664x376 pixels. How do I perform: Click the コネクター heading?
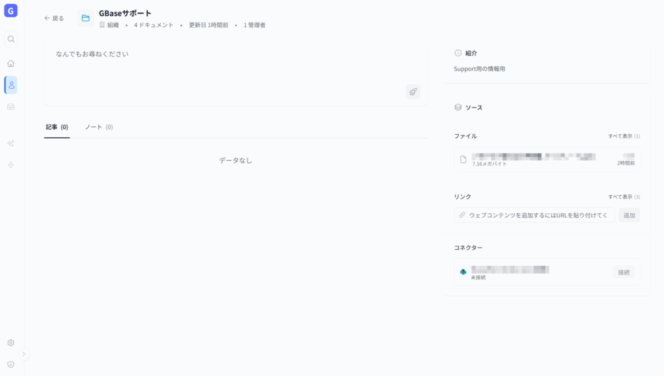coord(468,248)
